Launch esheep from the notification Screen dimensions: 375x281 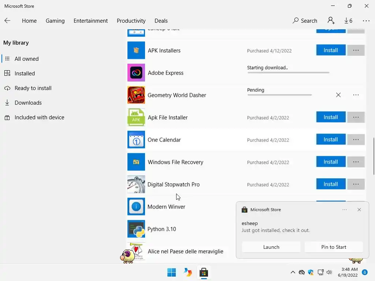(x=271, y=247)
